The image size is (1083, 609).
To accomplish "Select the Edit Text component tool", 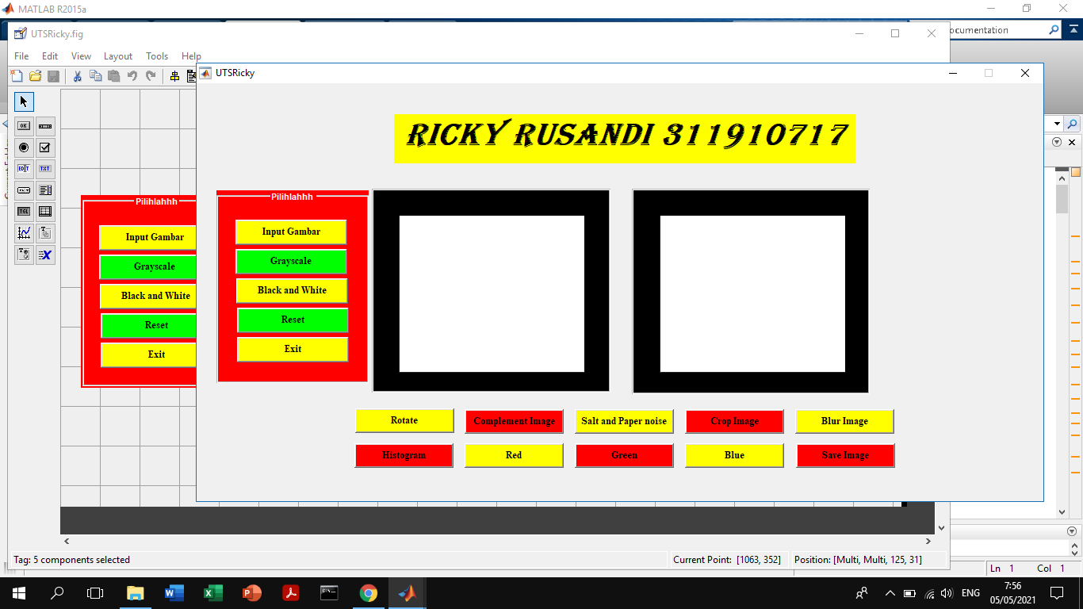I will tap(23, 168).
